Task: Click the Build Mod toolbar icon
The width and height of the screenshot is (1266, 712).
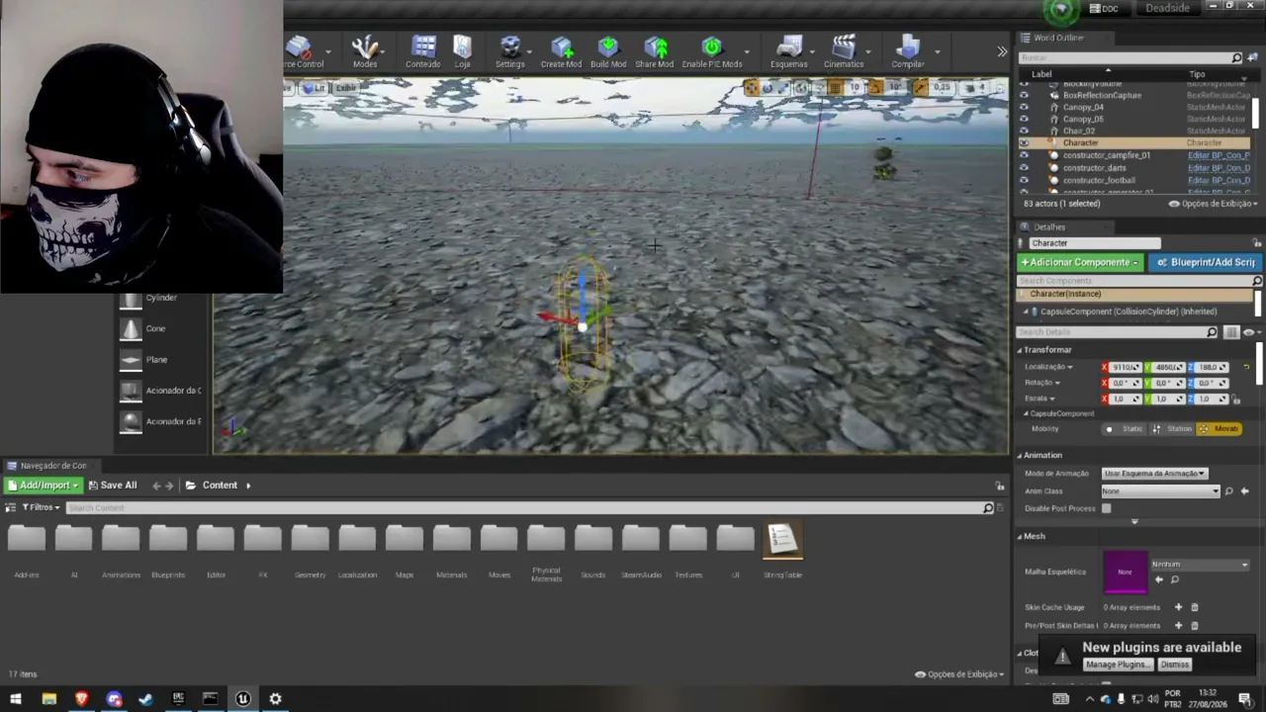Action: (x=608, y=51)
